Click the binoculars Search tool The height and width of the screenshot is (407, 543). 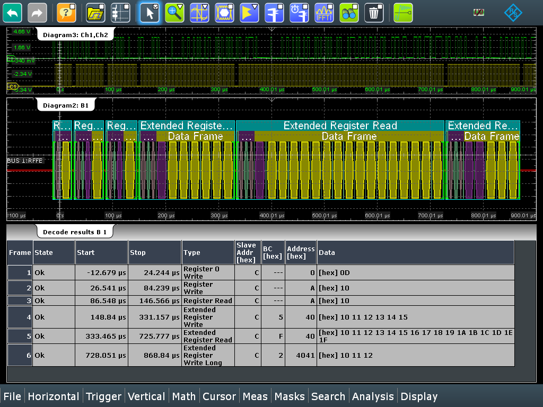point(349,13)
